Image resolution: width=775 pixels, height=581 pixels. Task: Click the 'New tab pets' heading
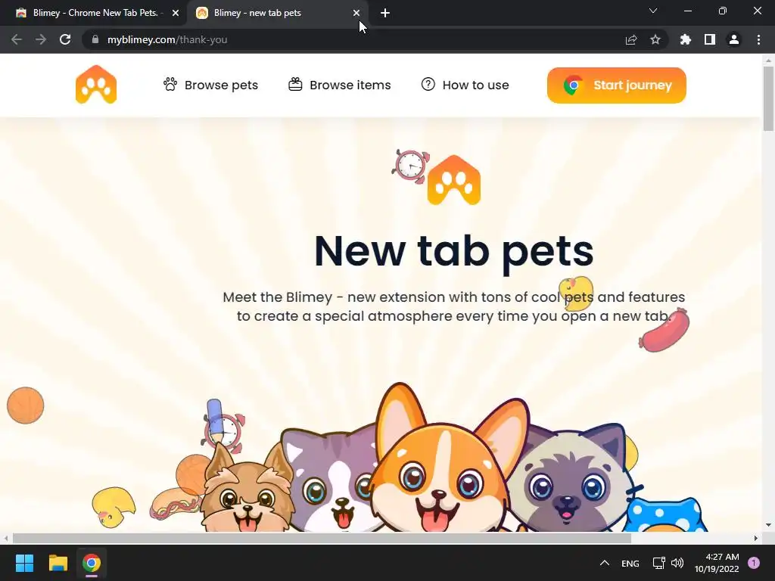454,251
